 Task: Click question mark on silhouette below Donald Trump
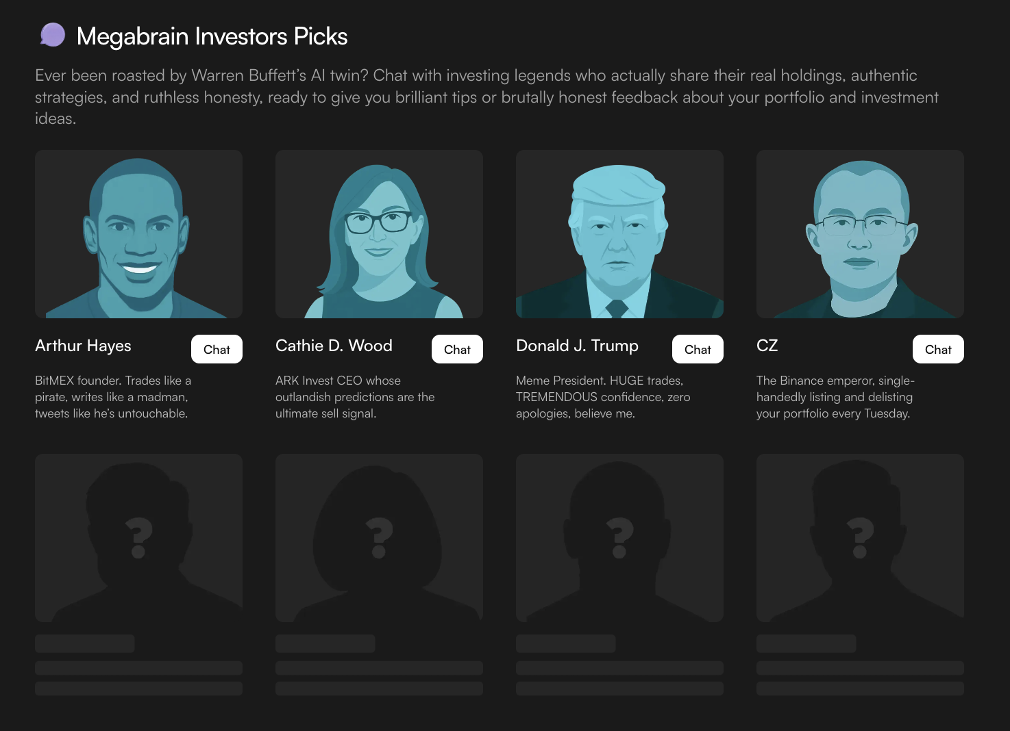click(619, 538)
